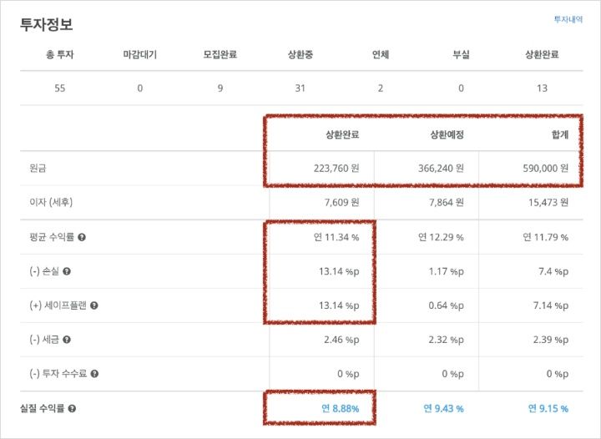This screenshot has width=601, height=439.
Task: Click the 연 8.88% actual return value
Action: click(x=341, y=409)
